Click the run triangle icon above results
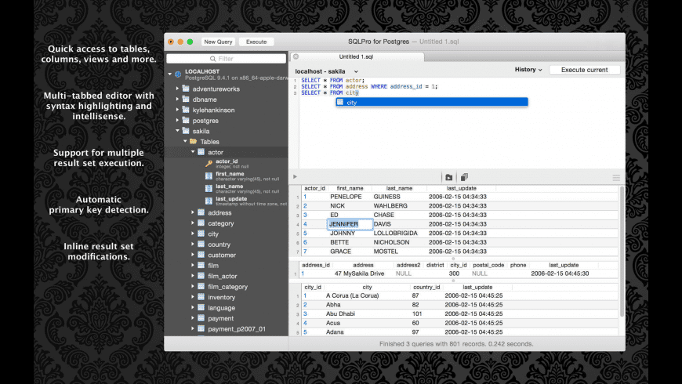This screenshot has height=384, width=682. 295,176
